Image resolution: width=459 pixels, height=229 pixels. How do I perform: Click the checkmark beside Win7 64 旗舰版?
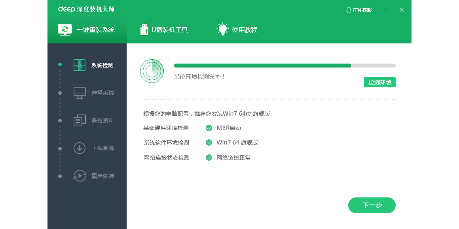pyautogui.click(x=209, y=143)
